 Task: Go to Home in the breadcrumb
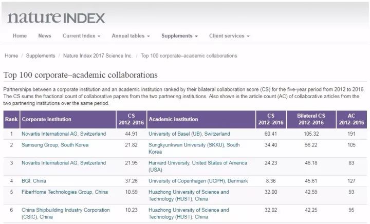11,55
